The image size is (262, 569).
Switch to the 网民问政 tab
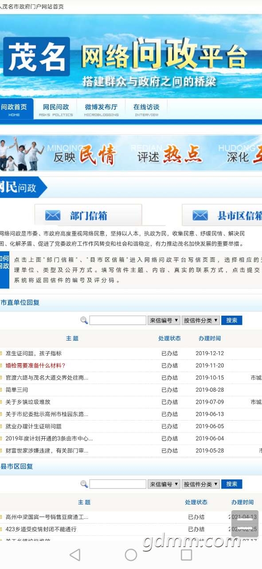pyautogui.click(x=56, y=109)
